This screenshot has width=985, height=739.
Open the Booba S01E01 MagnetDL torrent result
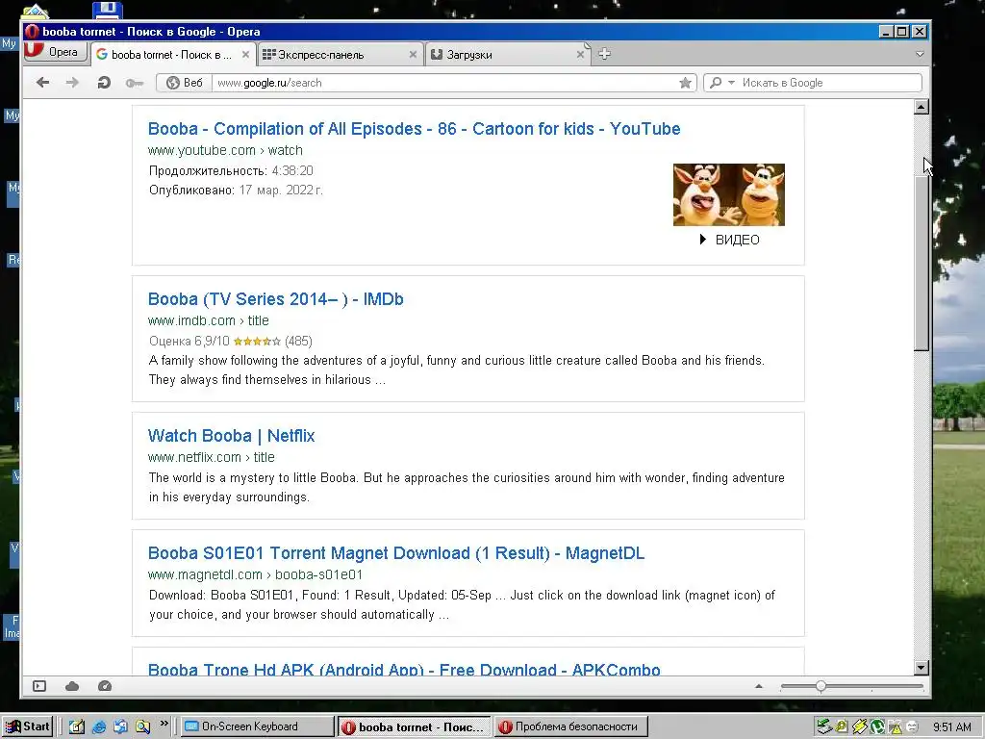(396, 553)
